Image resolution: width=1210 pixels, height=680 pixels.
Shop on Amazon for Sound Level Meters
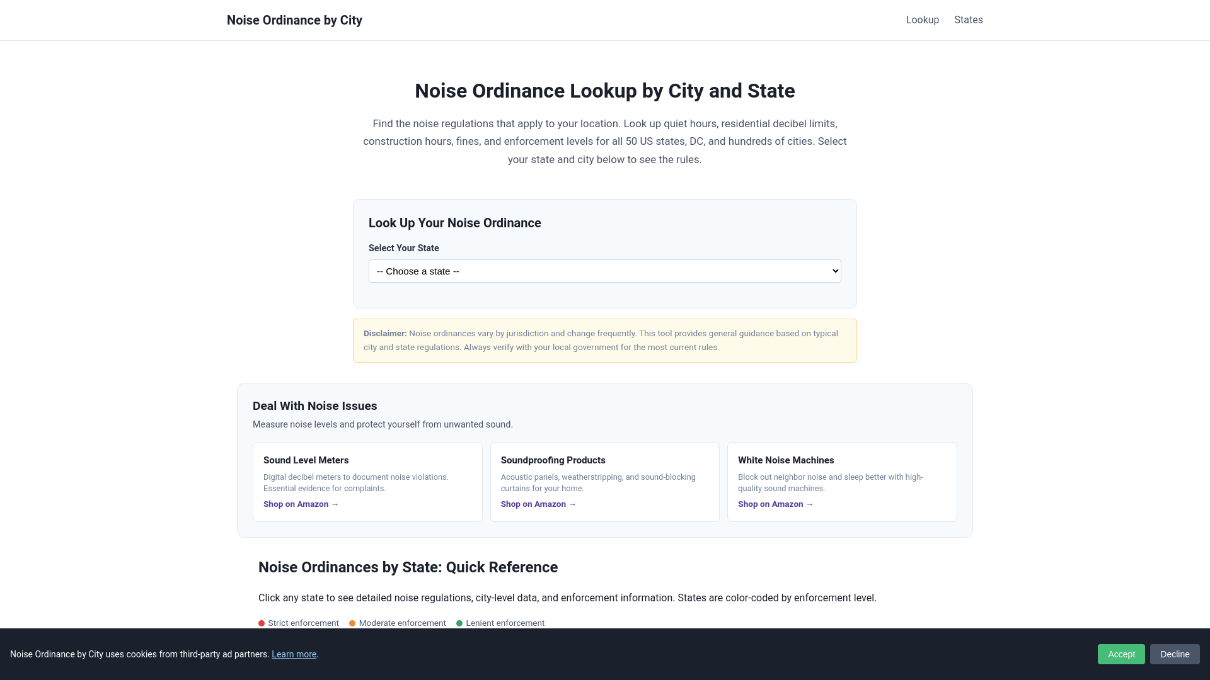(301, 504)
